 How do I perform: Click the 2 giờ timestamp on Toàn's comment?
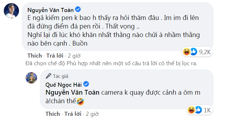[x=74, y=56]
